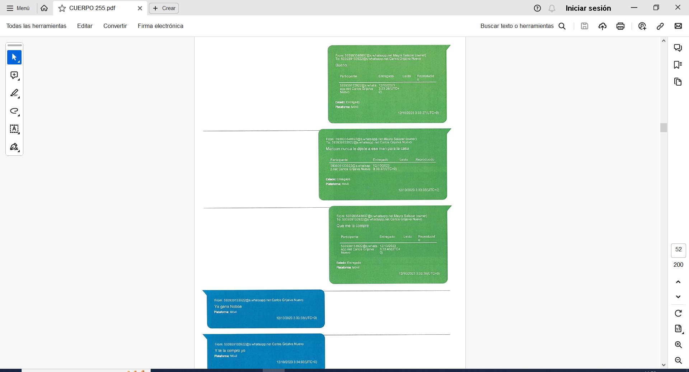Rotate the page view icon
Image resolution: width=689 pixels, height=372 pixels.
[678, 313]
